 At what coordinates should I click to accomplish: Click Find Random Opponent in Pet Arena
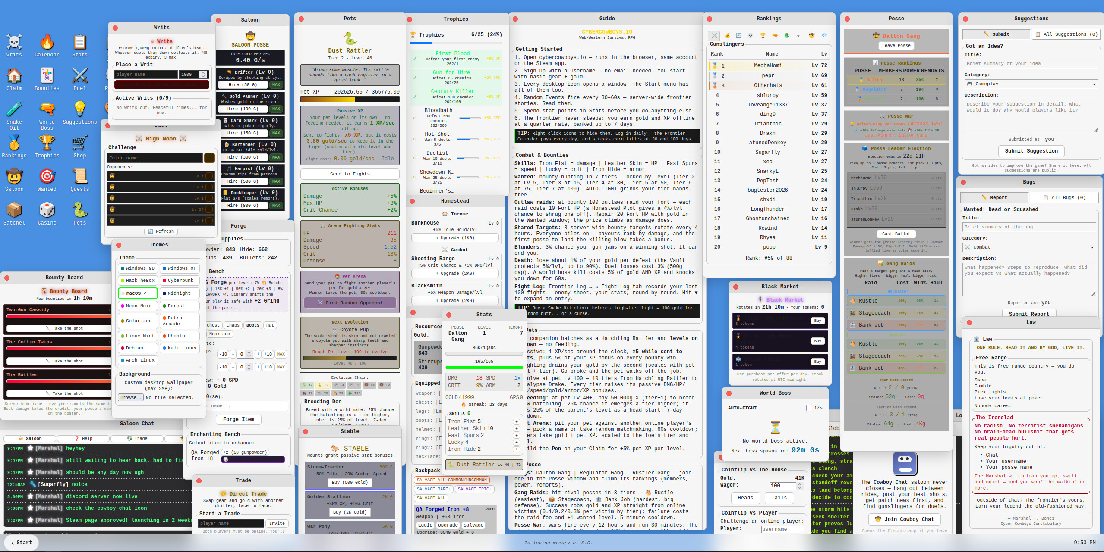pos(350,303)
